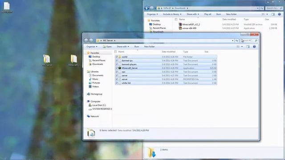Select the MinecraftSP_v12_2 archive icon
This screenshot has width=285, height=160.
point(180,24)
